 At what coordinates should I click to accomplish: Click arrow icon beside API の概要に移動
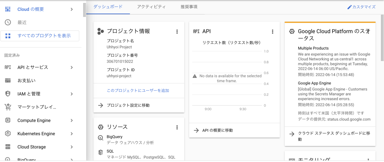pos(196,130)
